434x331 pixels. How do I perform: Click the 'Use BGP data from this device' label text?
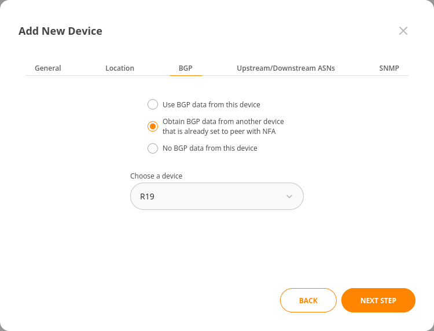pyautogui.click(x=211, y=104)
